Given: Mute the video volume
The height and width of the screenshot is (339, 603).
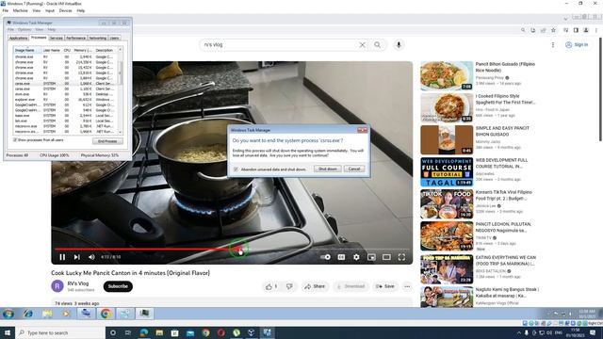Looking at the screenshot, I should click(91, 257).
